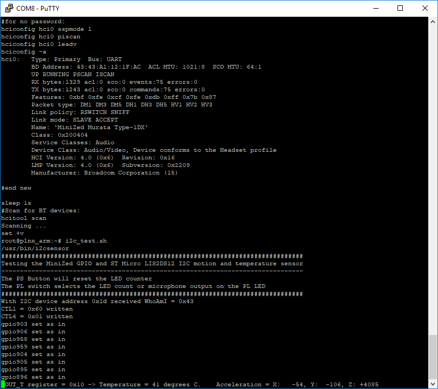Click the '#end new' comment line

coord(16,188)
